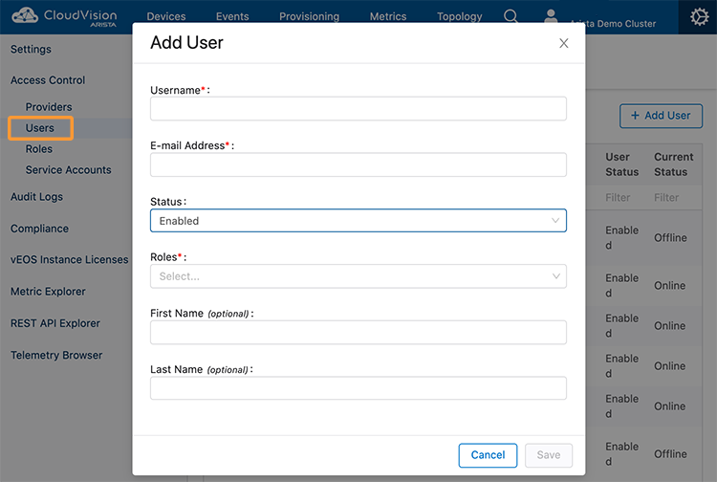Click the CloudVision Arista logo
Screen dimensions: 717x482
tap(64, 17)
